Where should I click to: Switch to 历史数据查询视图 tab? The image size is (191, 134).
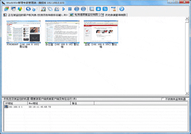coord(114,15)
